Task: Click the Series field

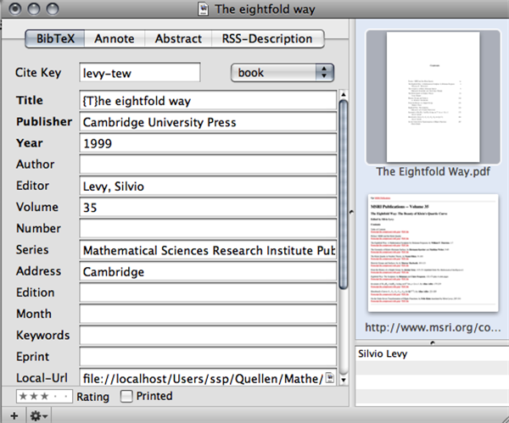Action: coord(208,250)
